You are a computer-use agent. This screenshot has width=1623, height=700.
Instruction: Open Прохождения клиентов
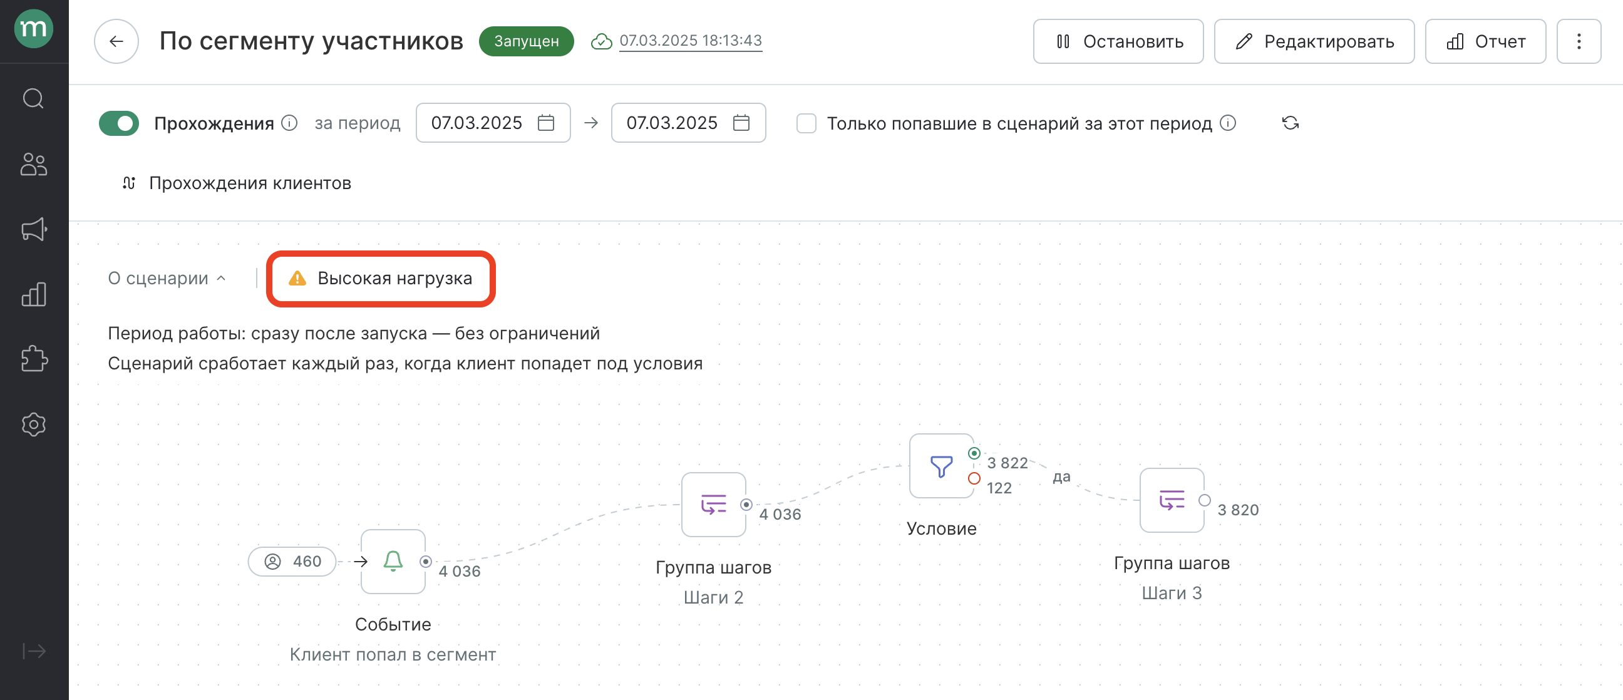[x=236, y=183]
